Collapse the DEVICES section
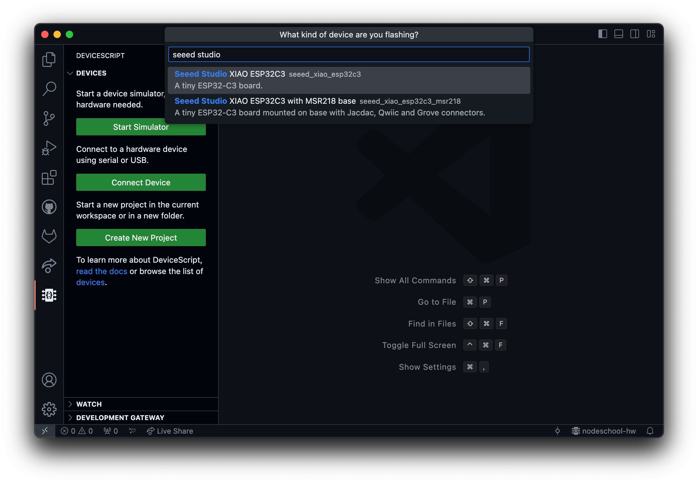This screenshot has height=483, width=698. tap(91, 73)
